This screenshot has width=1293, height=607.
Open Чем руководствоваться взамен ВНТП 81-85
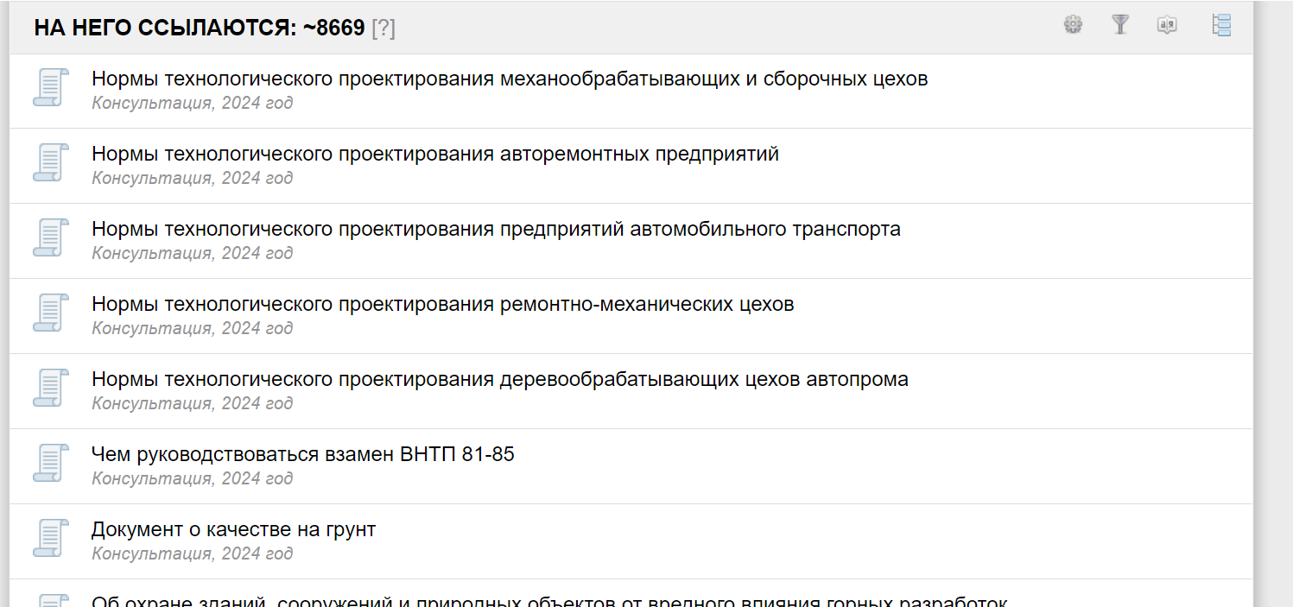click(x=303, y=454)
